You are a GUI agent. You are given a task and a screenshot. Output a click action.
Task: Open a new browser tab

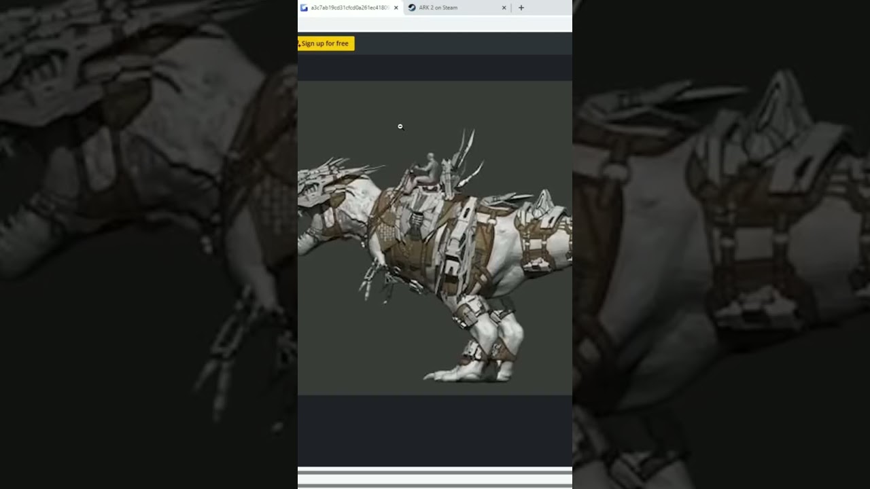click(x=521, y=8)
